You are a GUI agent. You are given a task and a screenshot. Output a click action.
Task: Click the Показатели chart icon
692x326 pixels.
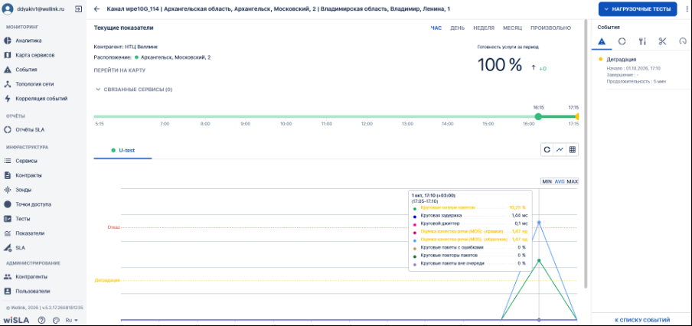(7, 233)
